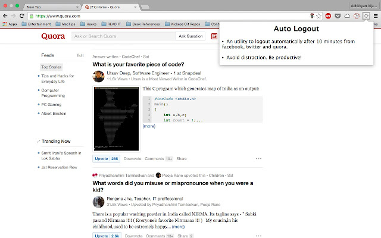Image resolution: width=381 pixels, height=238 pixels.
Task: Select the Top Stories feed
Action: click(51, 67)
